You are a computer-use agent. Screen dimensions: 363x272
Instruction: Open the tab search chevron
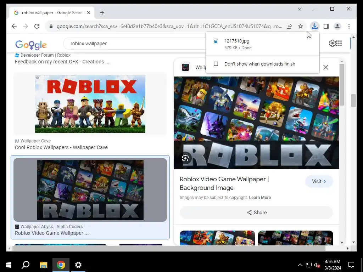299,9
